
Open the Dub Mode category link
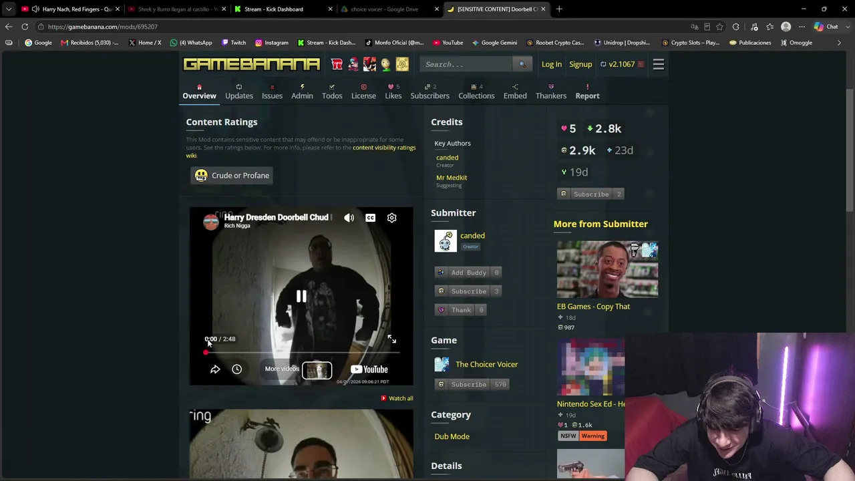(452, 437)
